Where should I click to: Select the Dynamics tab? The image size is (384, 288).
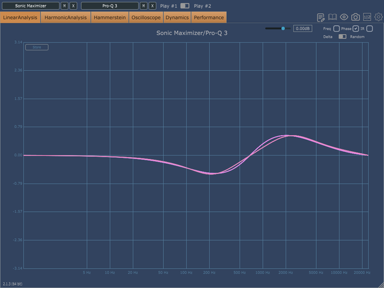[177, 17]
